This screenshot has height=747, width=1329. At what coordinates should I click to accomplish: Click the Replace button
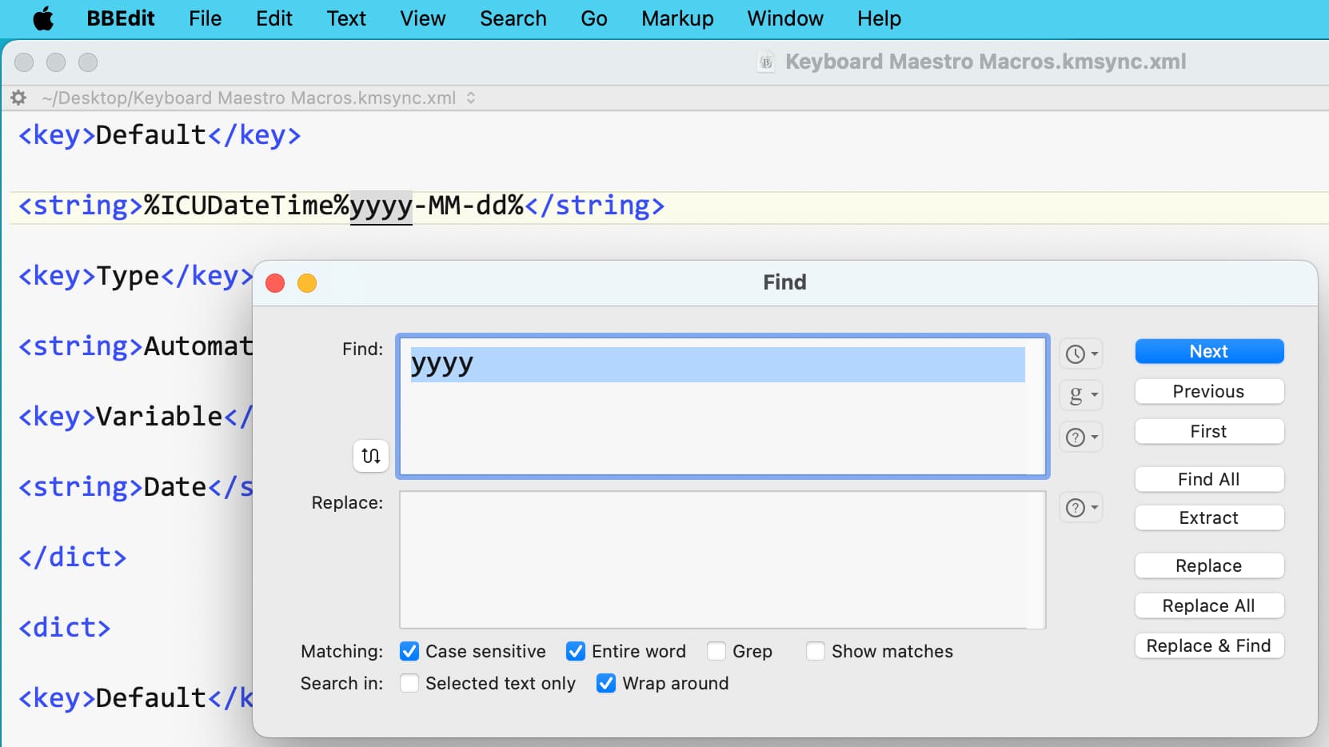point(1209,565)
